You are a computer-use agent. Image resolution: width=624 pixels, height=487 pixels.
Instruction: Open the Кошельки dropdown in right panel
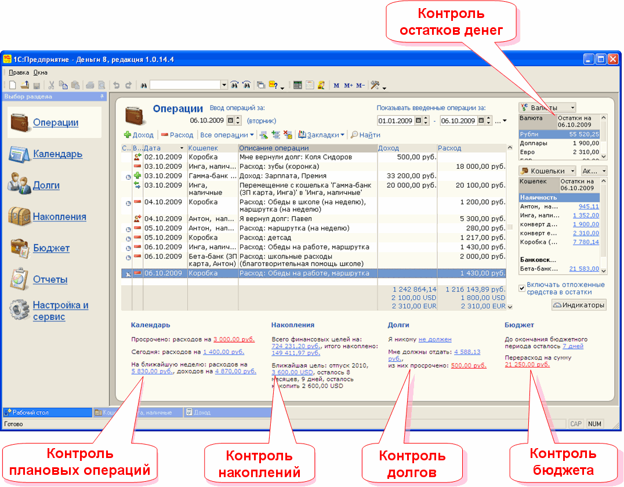coord(547,170)
